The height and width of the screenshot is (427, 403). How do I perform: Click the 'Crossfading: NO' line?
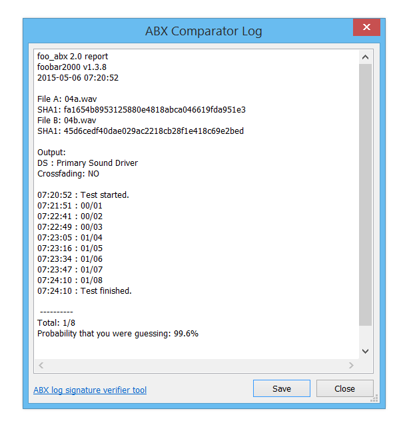68,173
